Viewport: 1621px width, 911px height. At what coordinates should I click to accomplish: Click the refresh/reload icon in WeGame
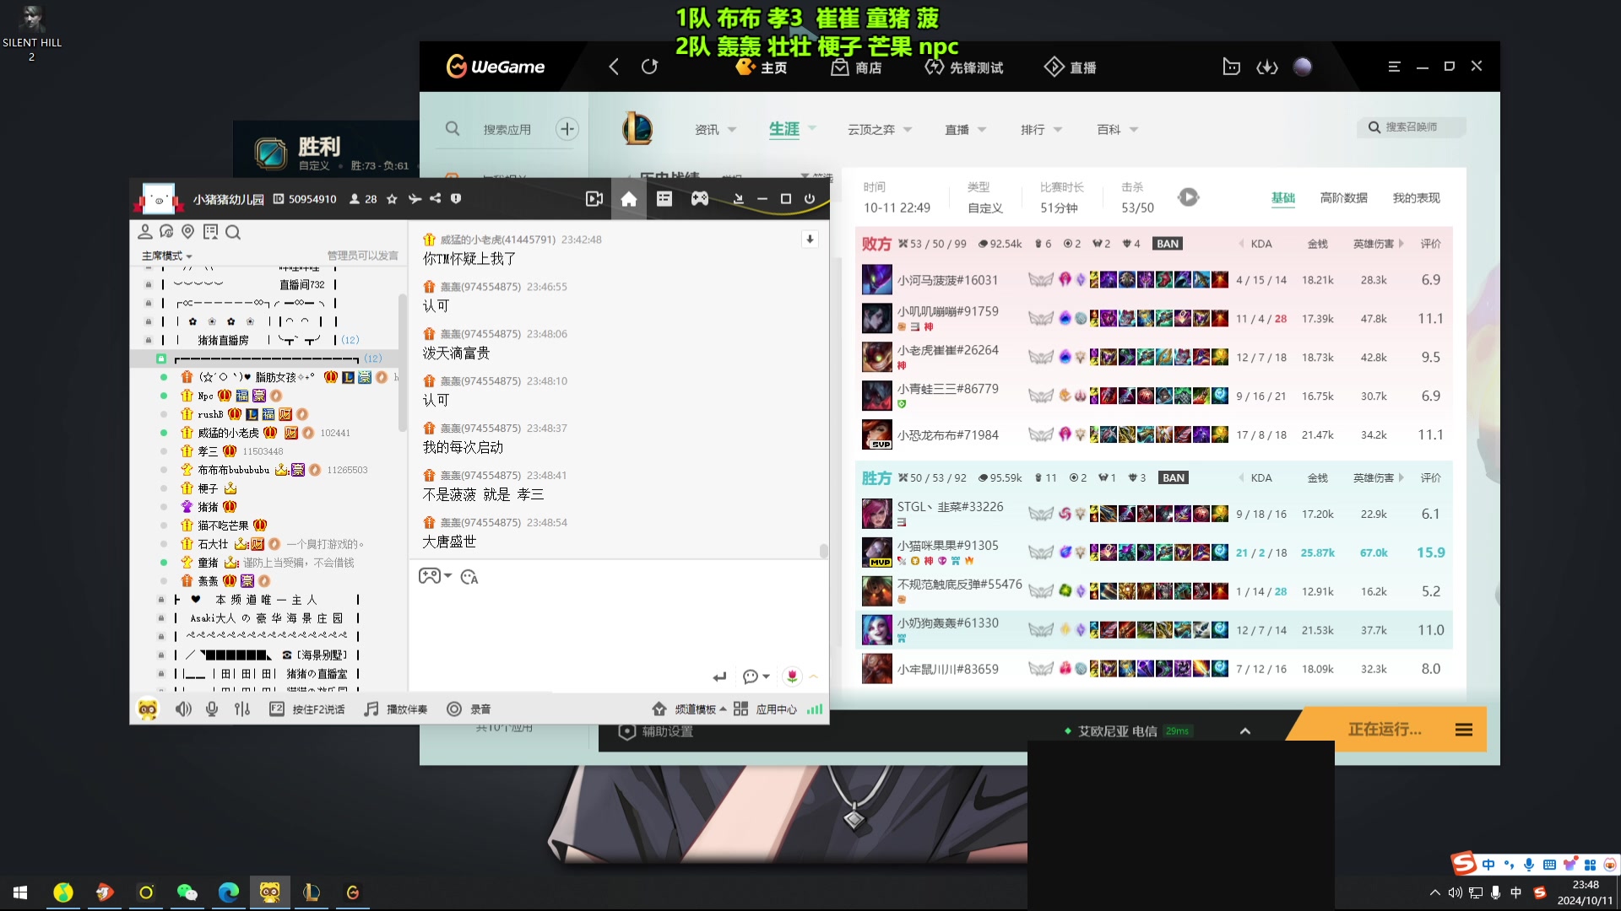[650, 66]
